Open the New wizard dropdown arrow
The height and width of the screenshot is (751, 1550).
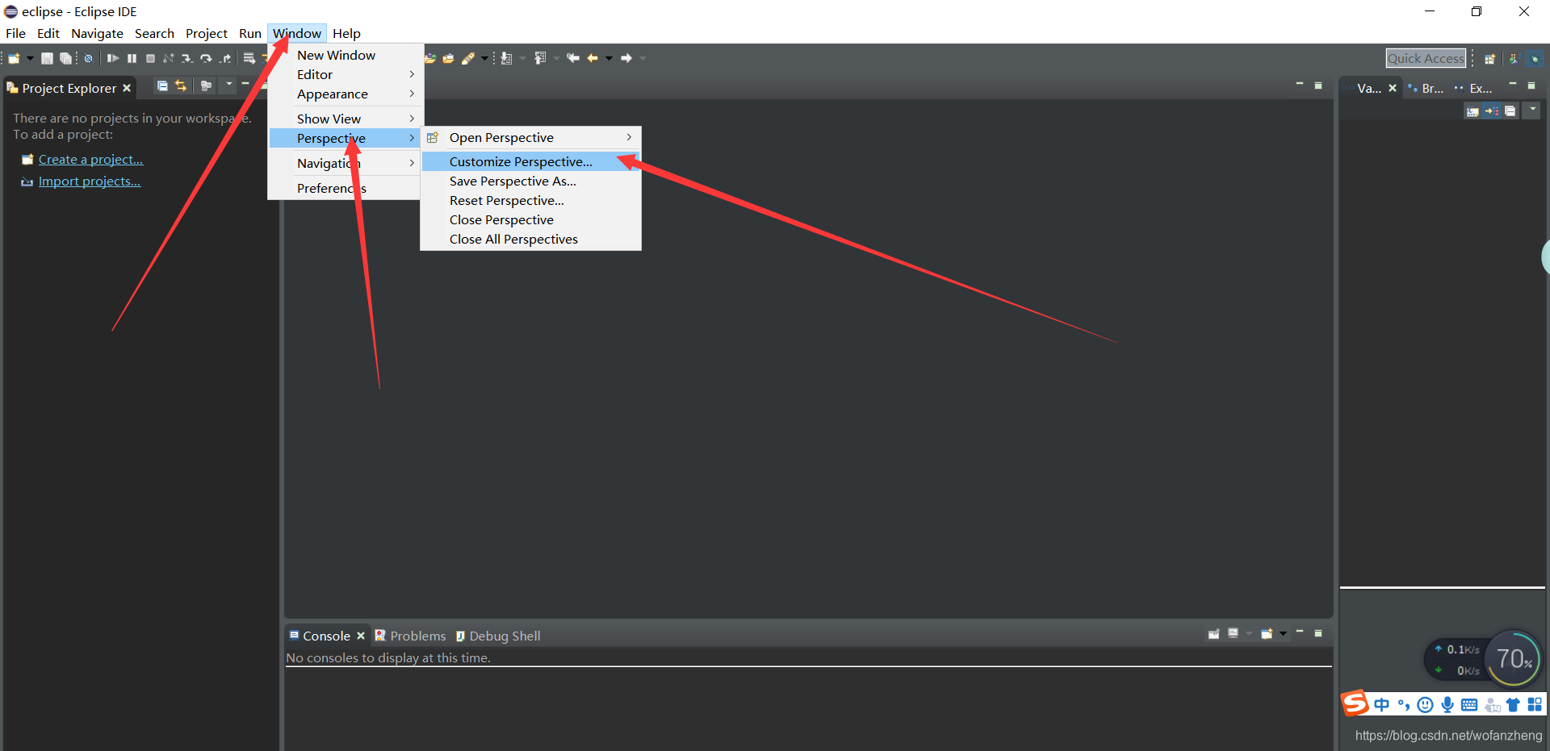30,58
